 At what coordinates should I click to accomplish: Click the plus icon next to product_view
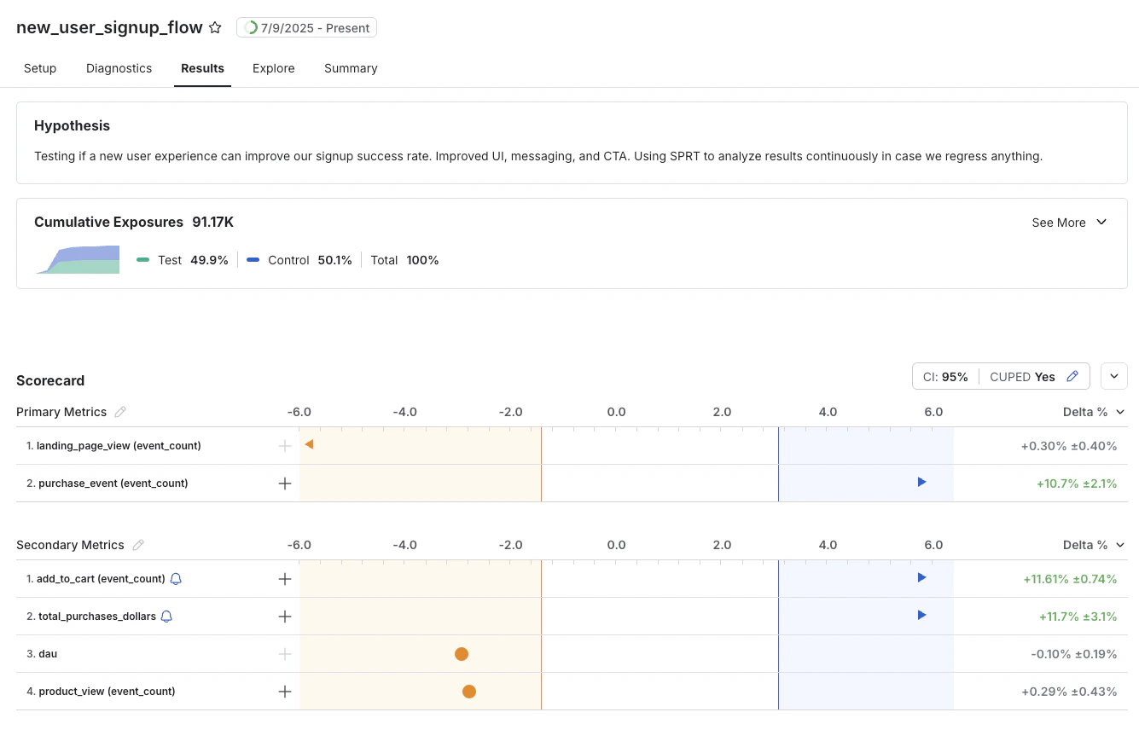[x=285, y=691]
